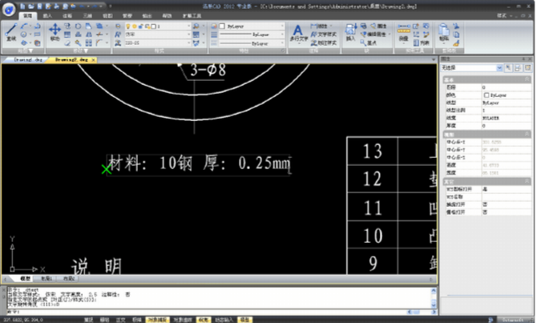Click the Match properties brush icon
537x323 pixels.
456,43
